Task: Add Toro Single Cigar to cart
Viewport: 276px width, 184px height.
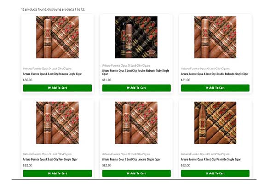Action: tap(57, 173)
